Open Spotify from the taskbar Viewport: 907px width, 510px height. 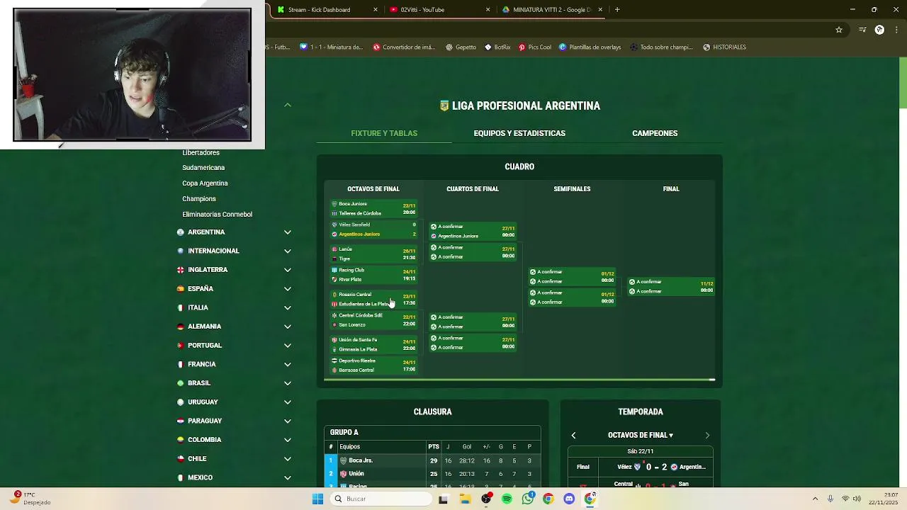507,499
